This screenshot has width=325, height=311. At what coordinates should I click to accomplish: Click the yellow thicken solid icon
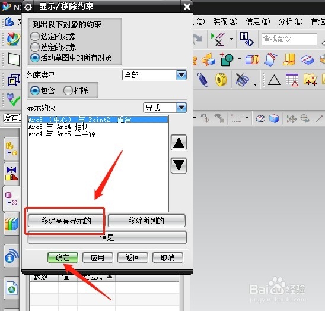[x=289, y=59]
